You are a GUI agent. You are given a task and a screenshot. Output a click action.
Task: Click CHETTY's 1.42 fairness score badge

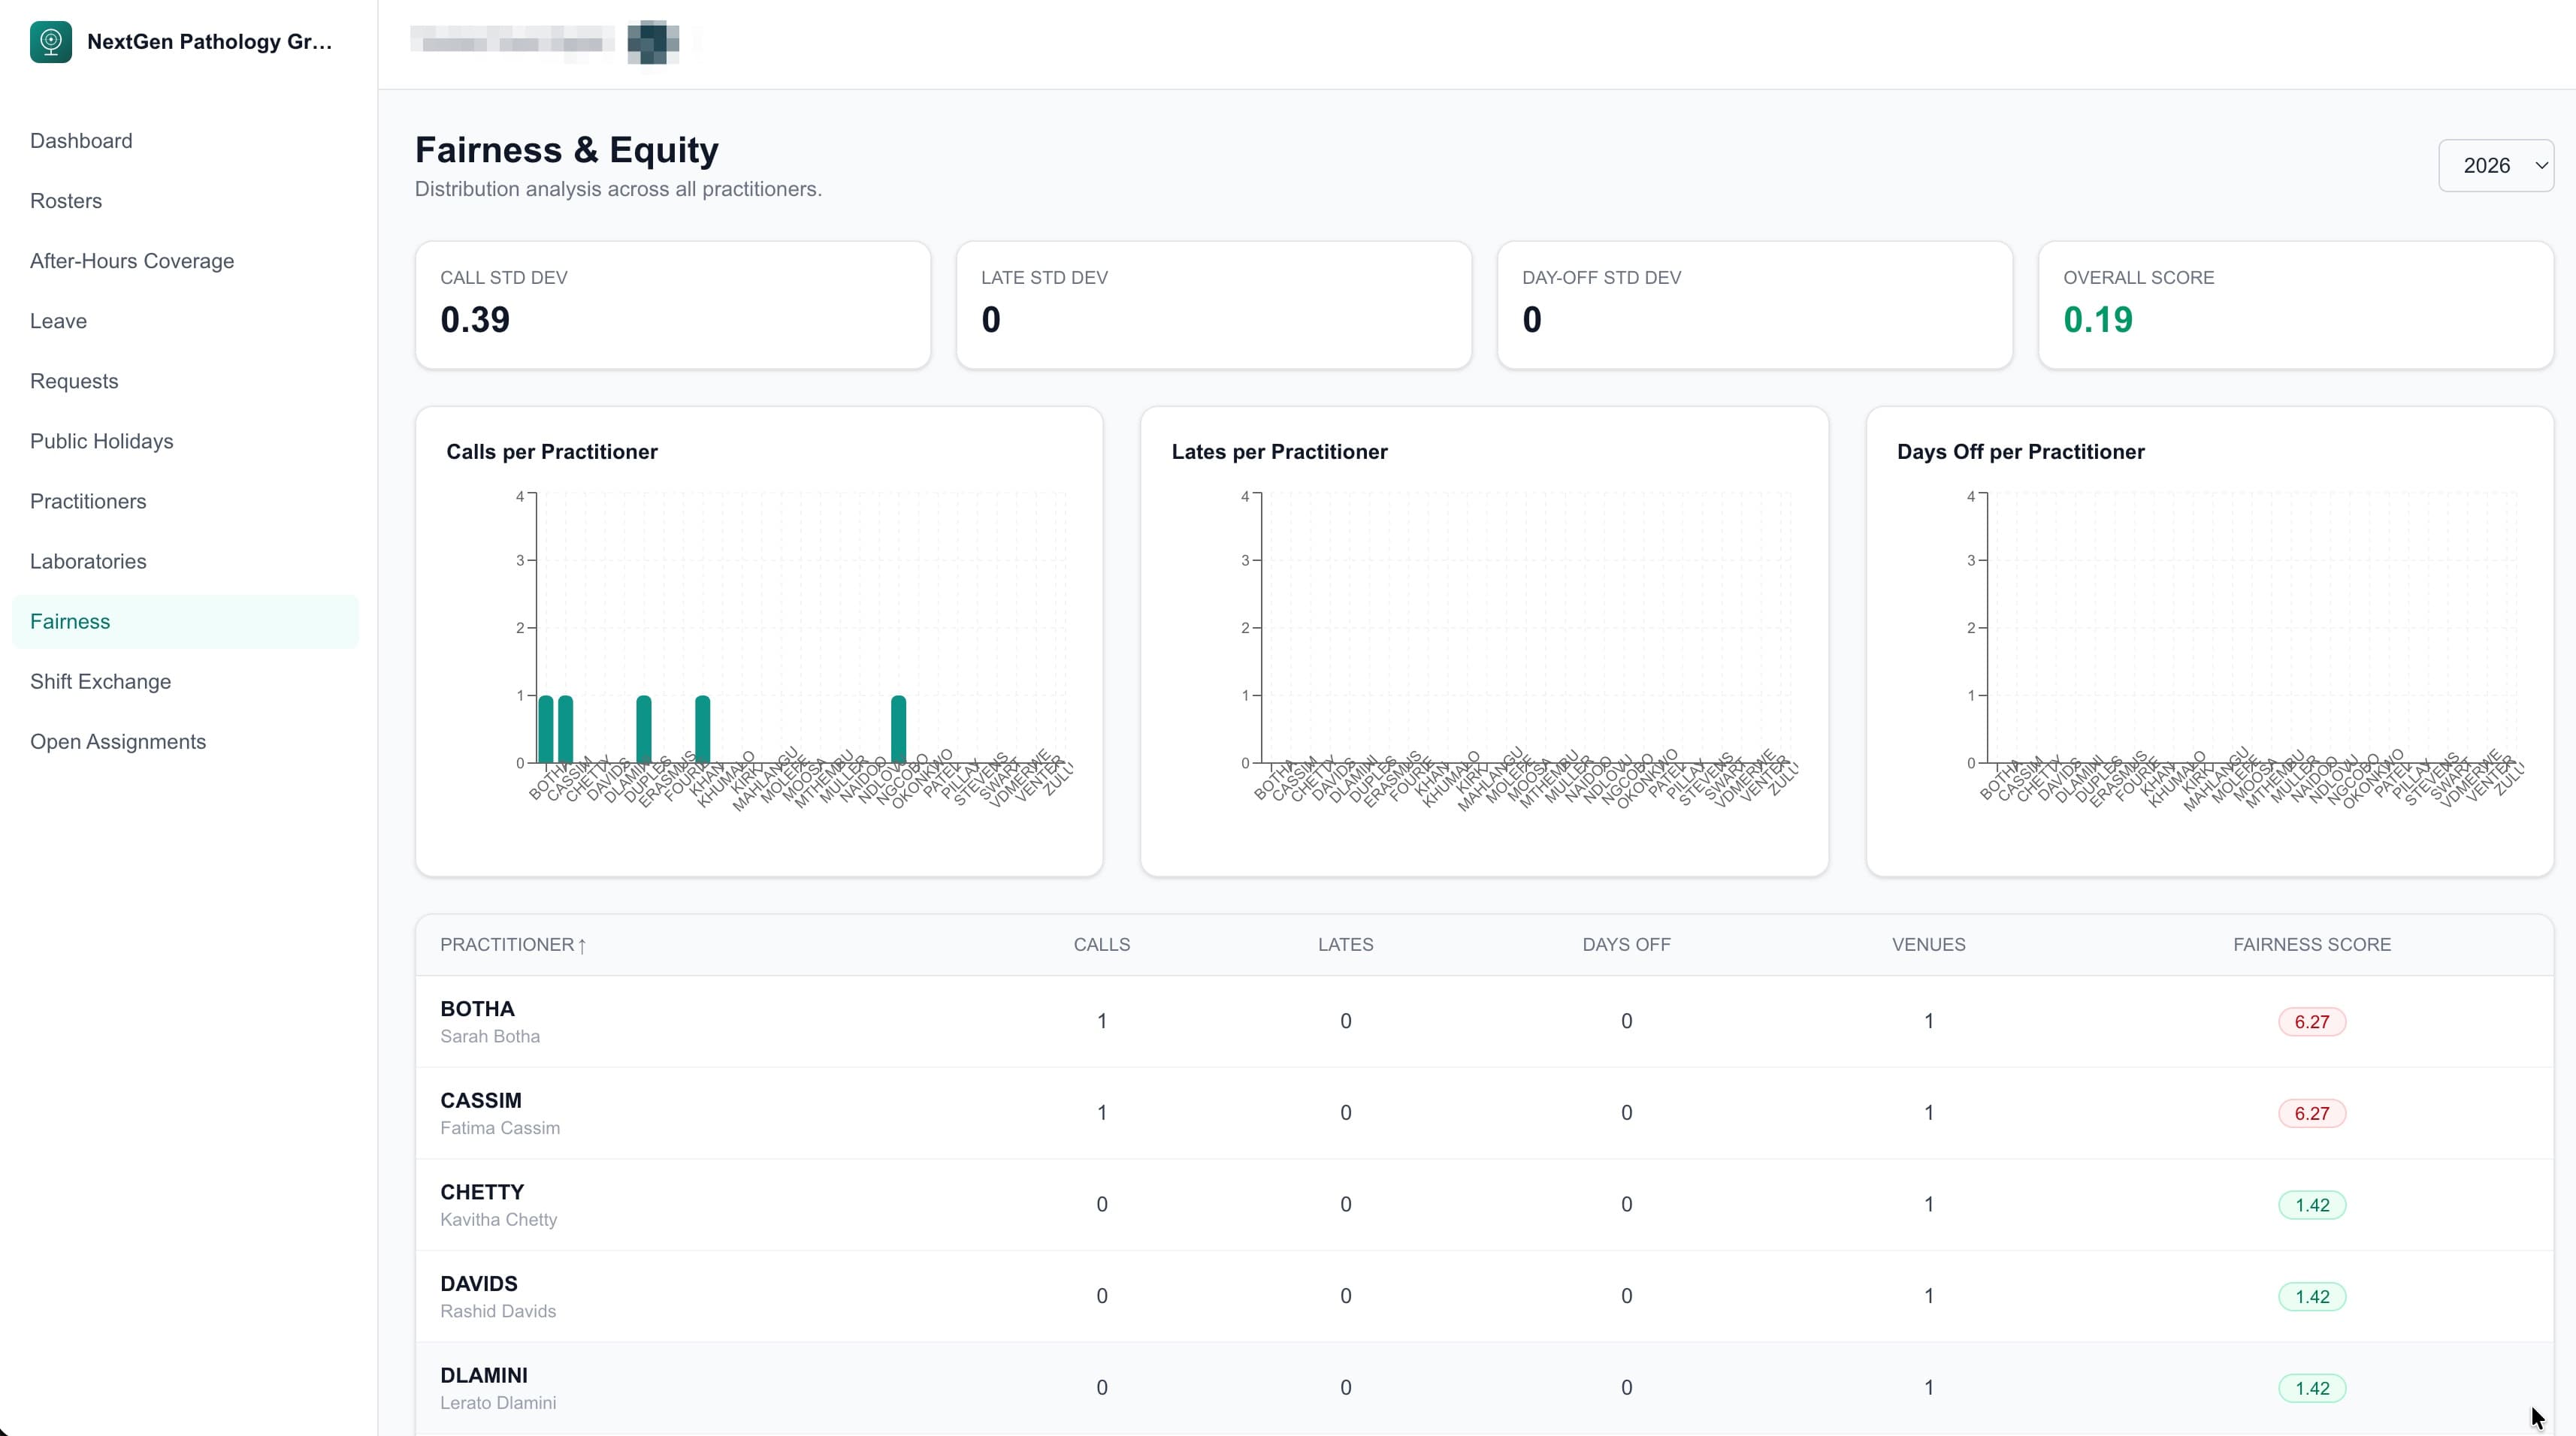2312,1204
